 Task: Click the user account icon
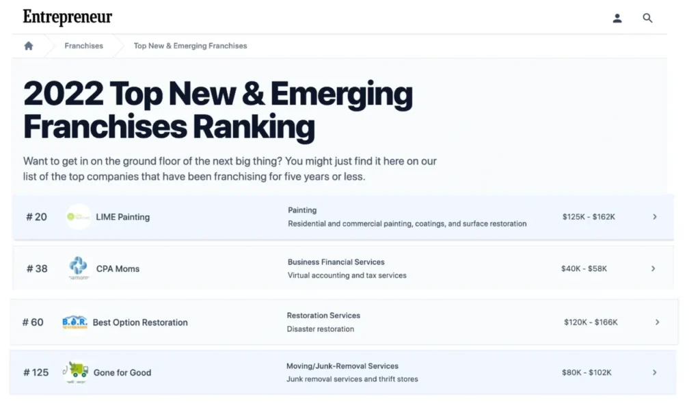click(x=617, y=18)
